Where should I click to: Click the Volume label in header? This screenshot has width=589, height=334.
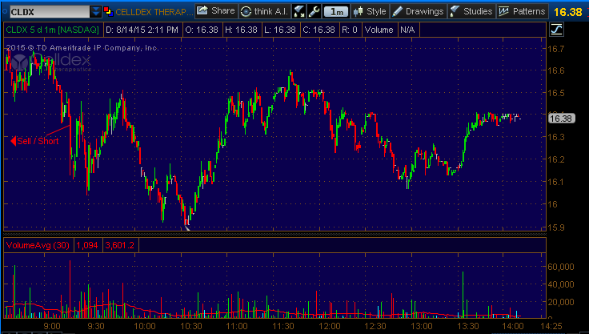pos(379,30)
